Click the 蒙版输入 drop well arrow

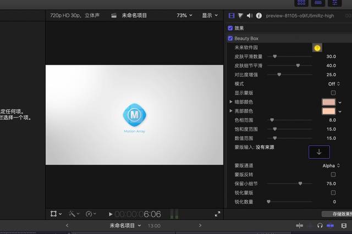pyautogui.click(x=319, y=152)
